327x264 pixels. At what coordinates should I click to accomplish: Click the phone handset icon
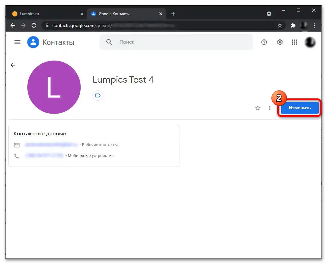[x=17, y=156]
